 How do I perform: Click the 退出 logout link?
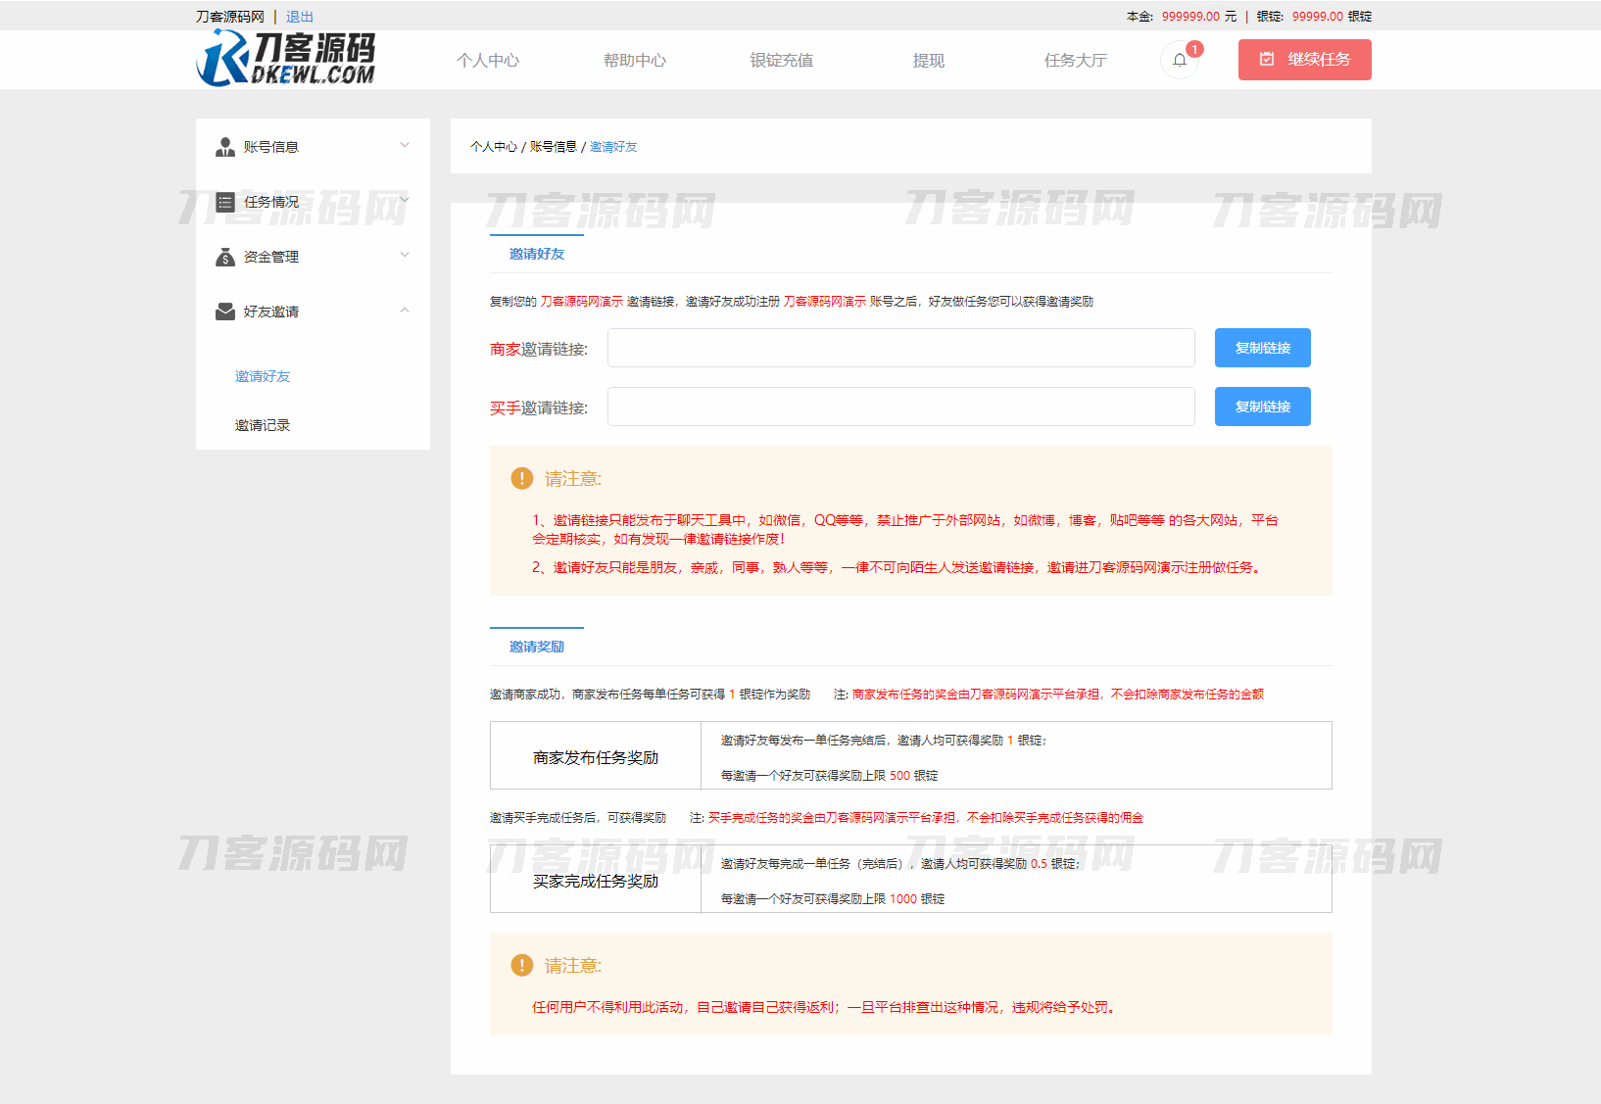pos(300,17)
